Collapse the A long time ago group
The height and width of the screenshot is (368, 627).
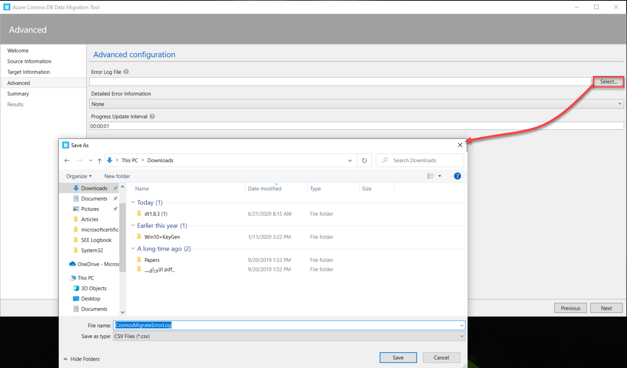[x=133, y=248]
